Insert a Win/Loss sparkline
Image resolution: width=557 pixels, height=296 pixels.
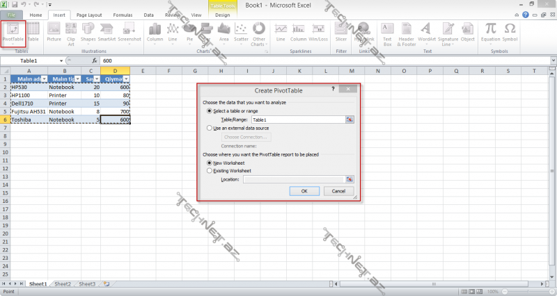pos(318,33)
